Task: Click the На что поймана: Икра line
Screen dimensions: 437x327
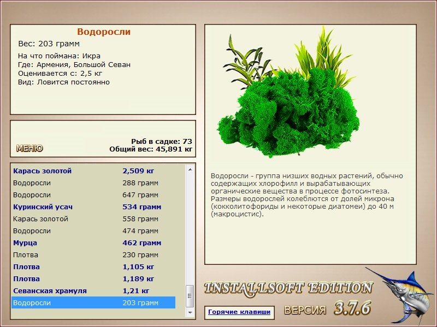Action: (59, 56)
